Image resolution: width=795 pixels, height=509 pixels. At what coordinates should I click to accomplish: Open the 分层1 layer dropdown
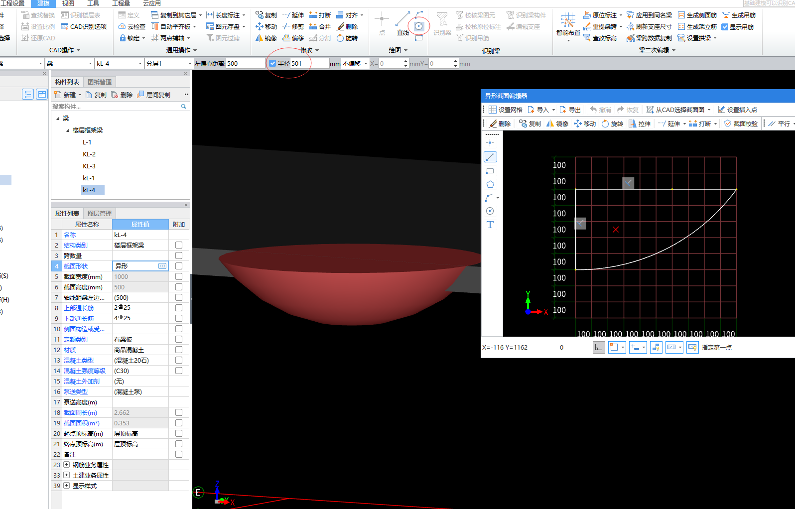tap(189, 63)
